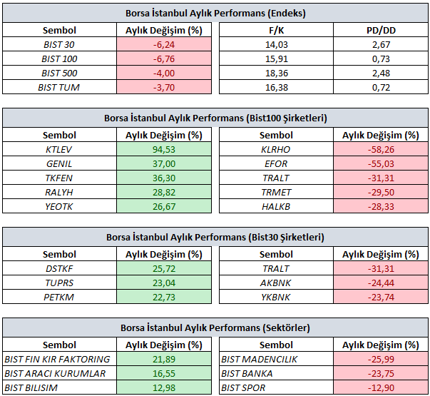The height and width of the screenshot is (396, 430).
Task: Select the 12,98 BIST BILISIM value
Action: [x=164, y=387]
